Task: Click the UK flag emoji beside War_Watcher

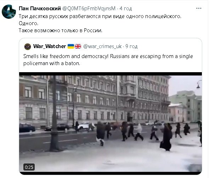Action: [x=78, y=46]
